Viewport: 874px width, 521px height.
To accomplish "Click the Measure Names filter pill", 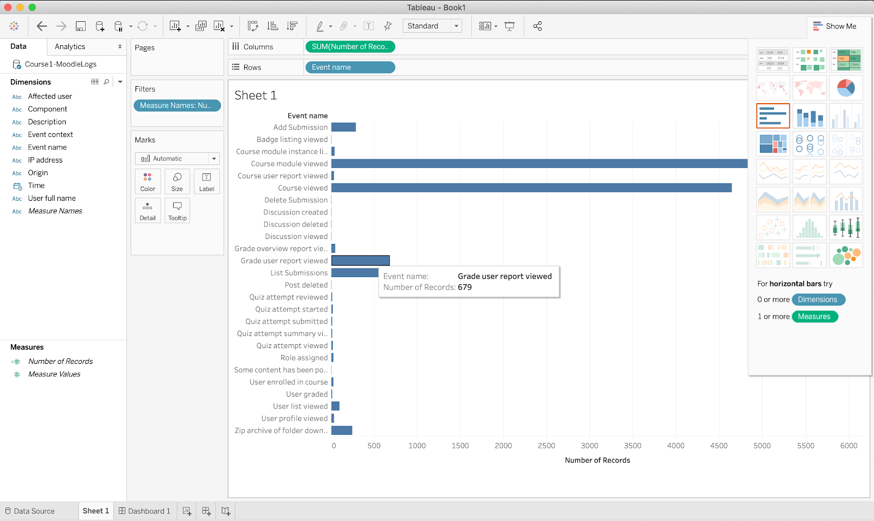I will [x=177, y=106].
